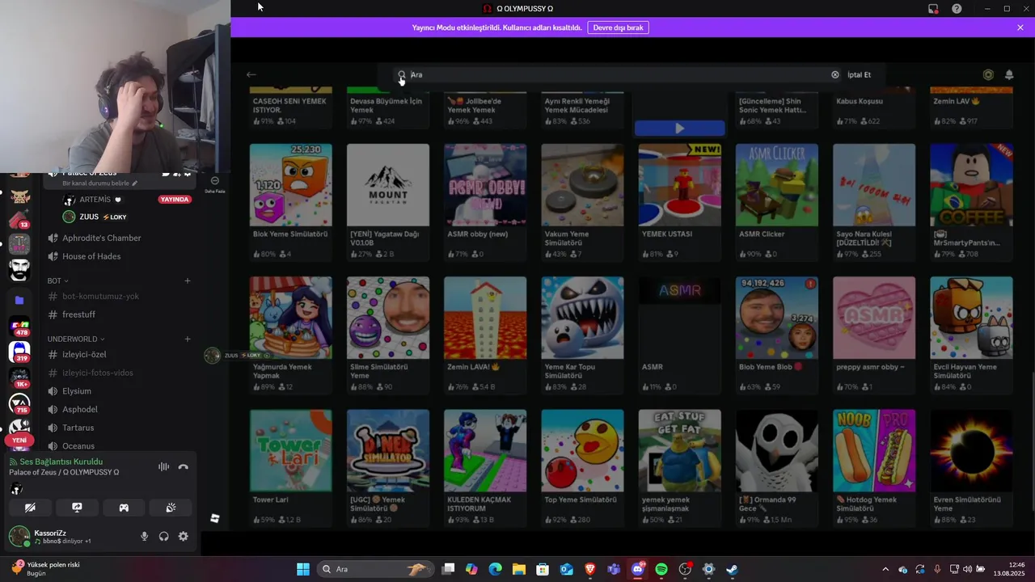Open the server with 478 badge
The height and width of the screenshot is (582, 1035).
19,327
